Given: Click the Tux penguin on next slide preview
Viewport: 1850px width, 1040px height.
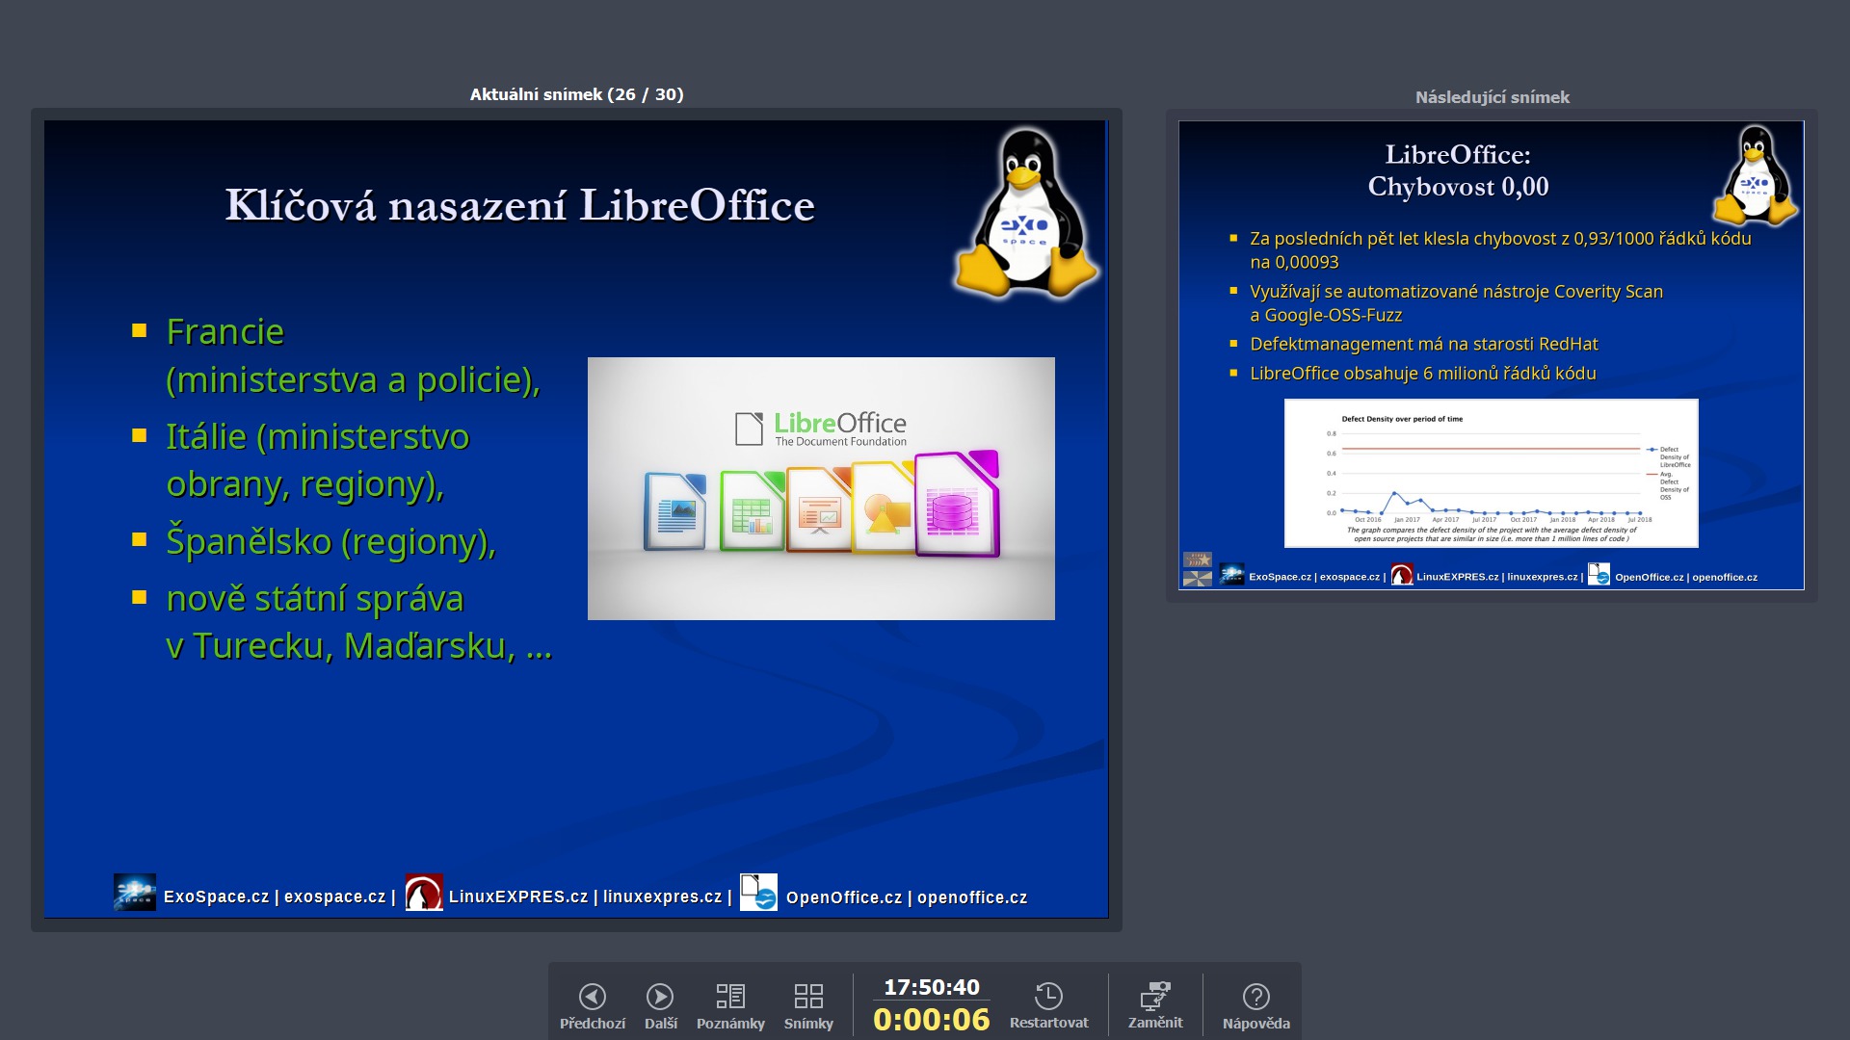Looking at the screenshot, I should [x=1754, y=175].
